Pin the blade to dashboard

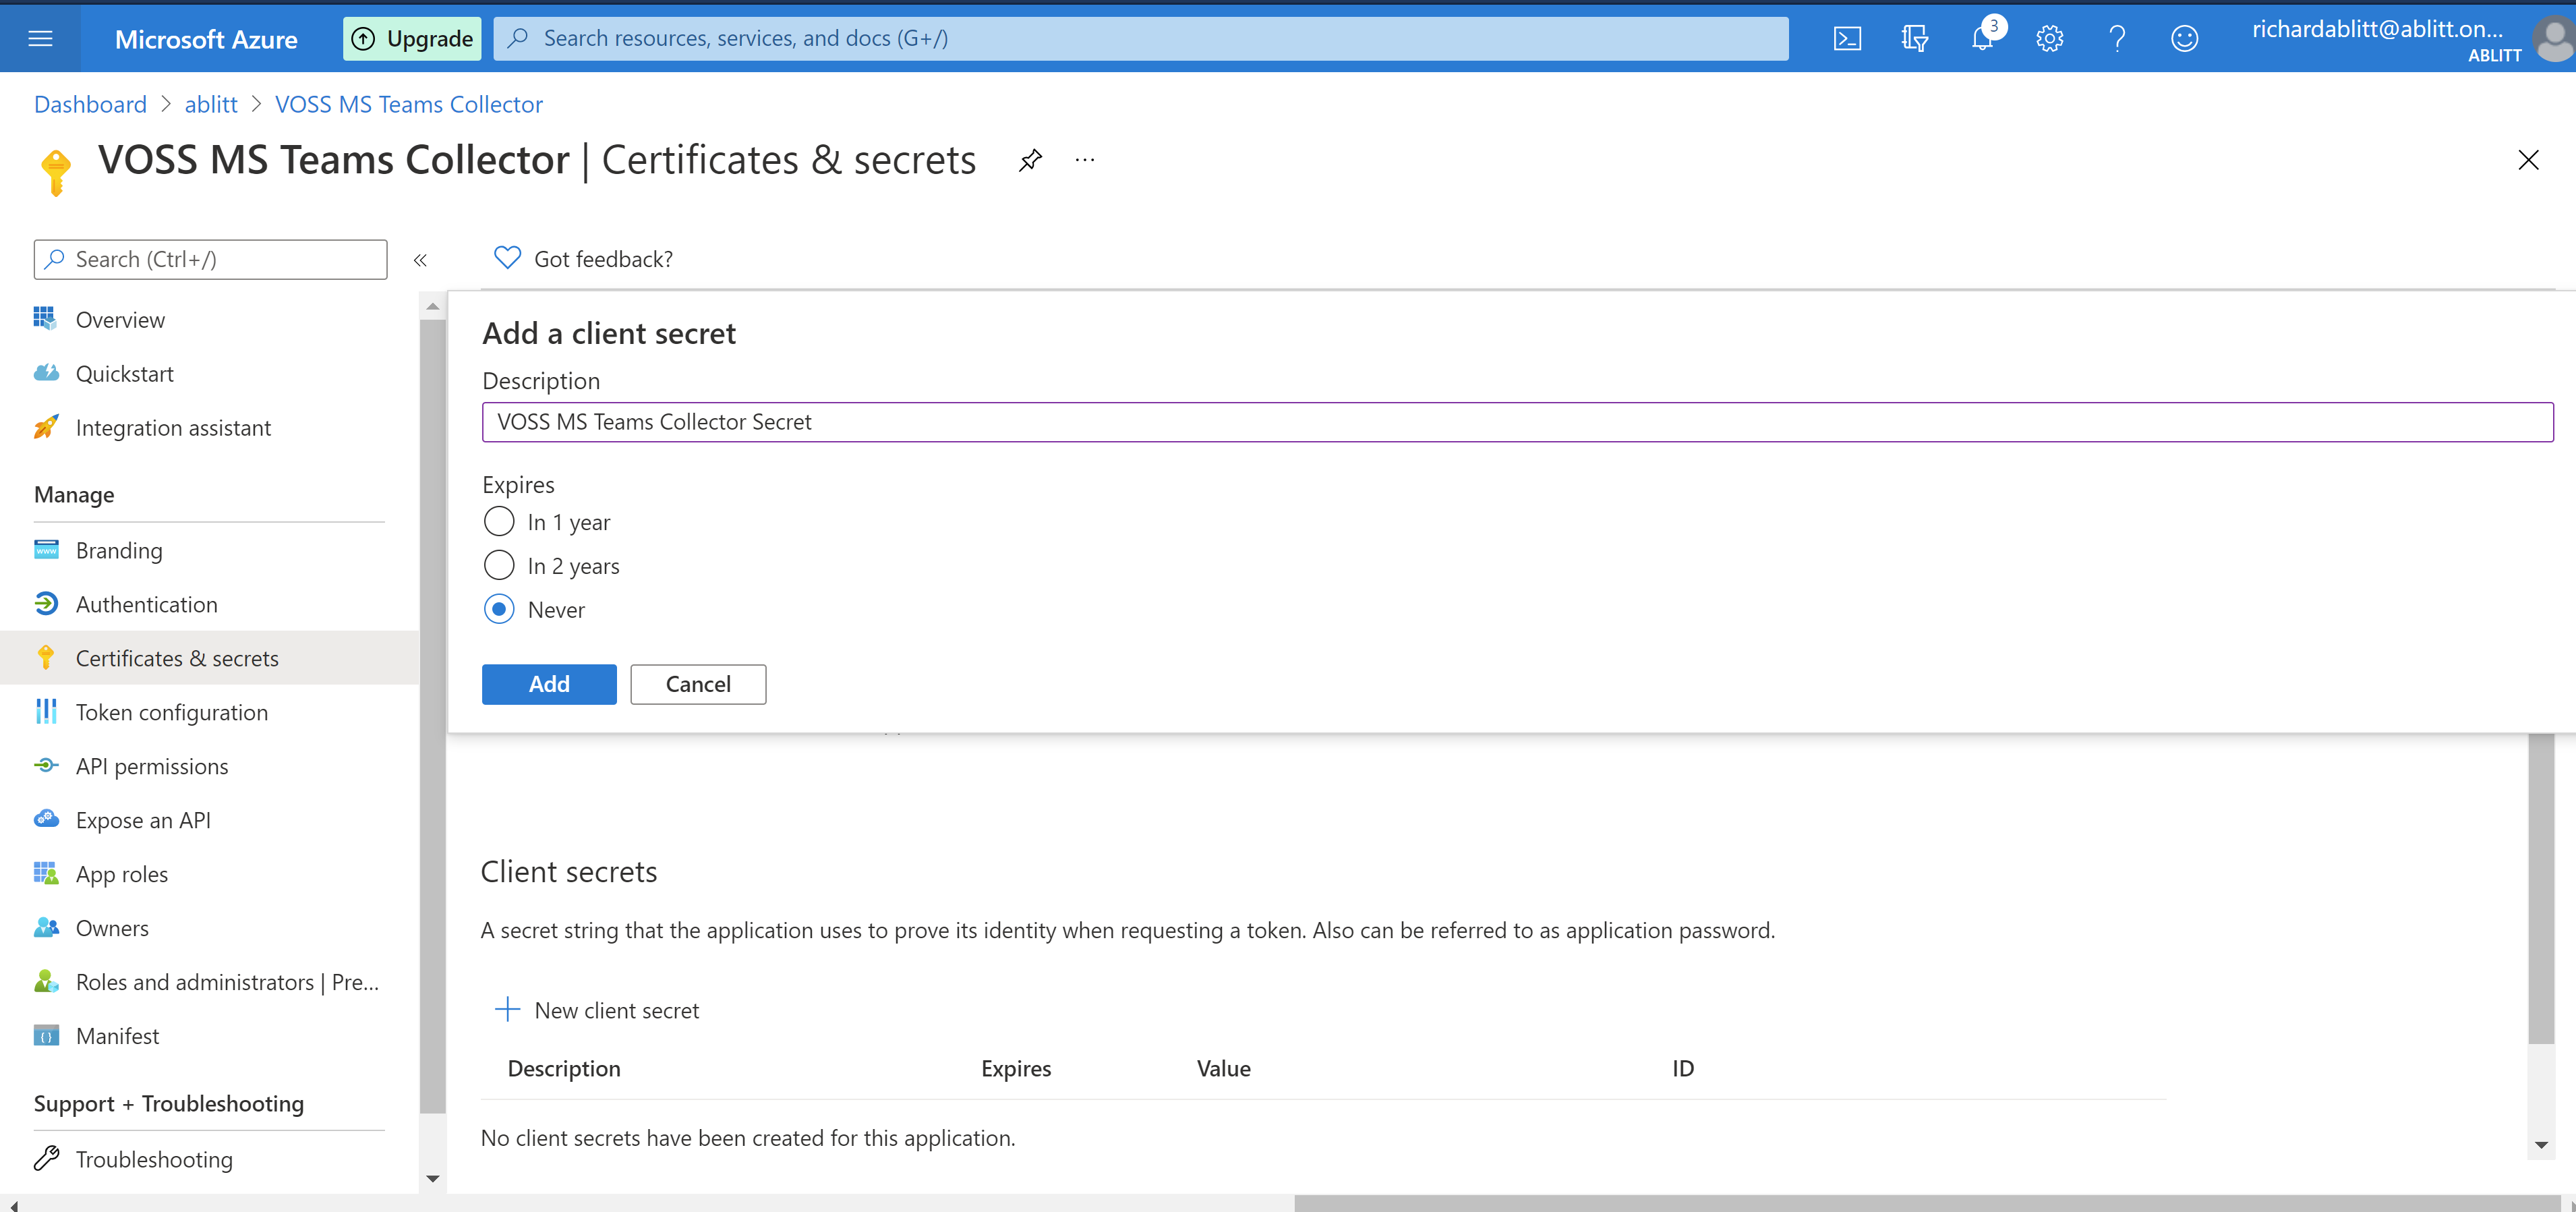[1030, 160]
